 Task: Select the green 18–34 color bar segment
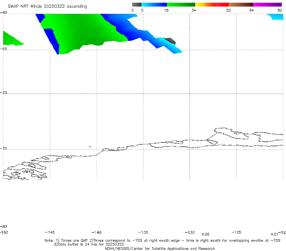(x=181, y=5)
